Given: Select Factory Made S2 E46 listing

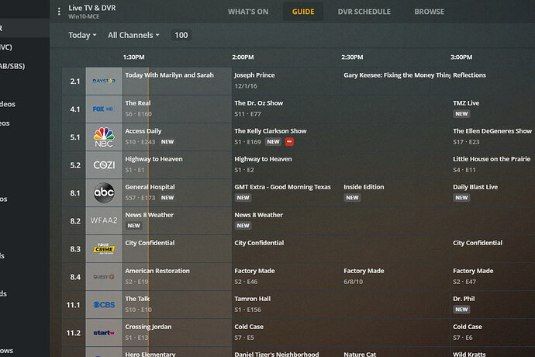Looking at the screenshot, I should pos(286,277).
